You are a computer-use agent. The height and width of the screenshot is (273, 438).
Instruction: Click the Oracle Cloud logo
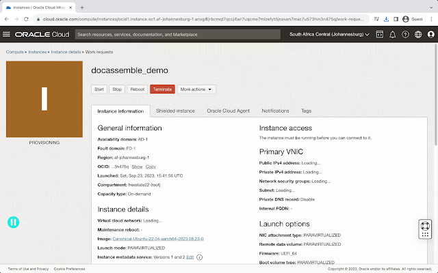click(x=42, y=34)
